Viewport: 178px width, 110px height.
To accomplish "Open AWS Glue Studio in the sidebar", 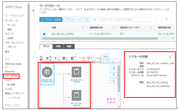I will (x=13, y=64).
